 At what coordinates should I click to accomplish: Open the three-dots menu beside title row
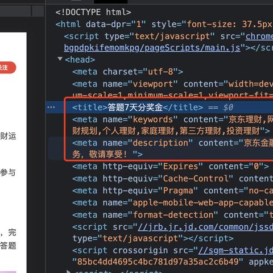point(51,107)
